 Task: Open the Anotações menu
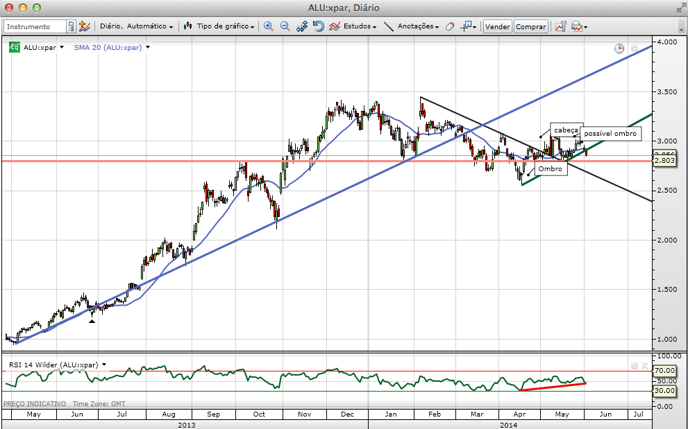tap(418, 26)
